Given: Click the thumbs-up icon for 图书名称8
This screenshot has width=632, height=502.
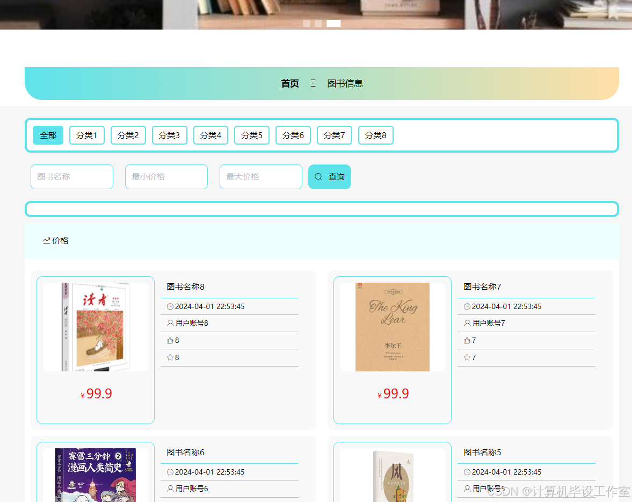Looking at the screenshot, I should (x=170, y=341).
